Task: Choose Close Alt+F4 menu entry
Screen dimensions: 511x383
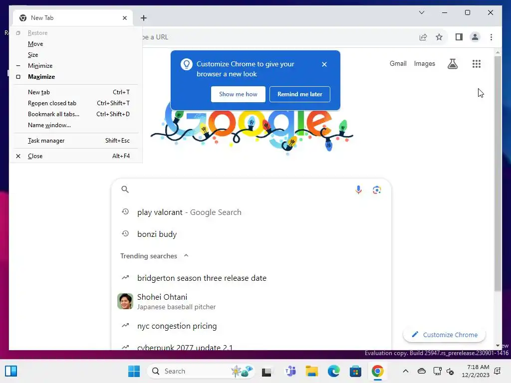Action: pos(76,156)
